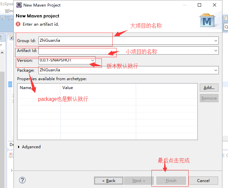The image size is (228, 188).
Task: Click the right chevron in Eclipse bottom panel
Action: coord(11,170)
